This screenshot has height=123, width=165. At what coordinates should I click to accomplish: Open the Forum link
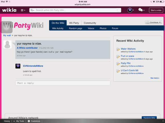(115, 28)
